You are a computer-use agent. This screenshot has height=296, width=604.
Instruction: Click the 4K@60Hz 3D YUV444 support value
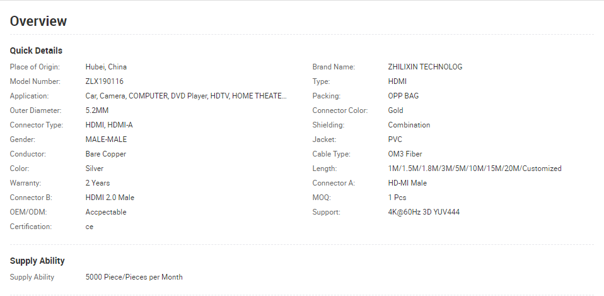tap(424, 212)
